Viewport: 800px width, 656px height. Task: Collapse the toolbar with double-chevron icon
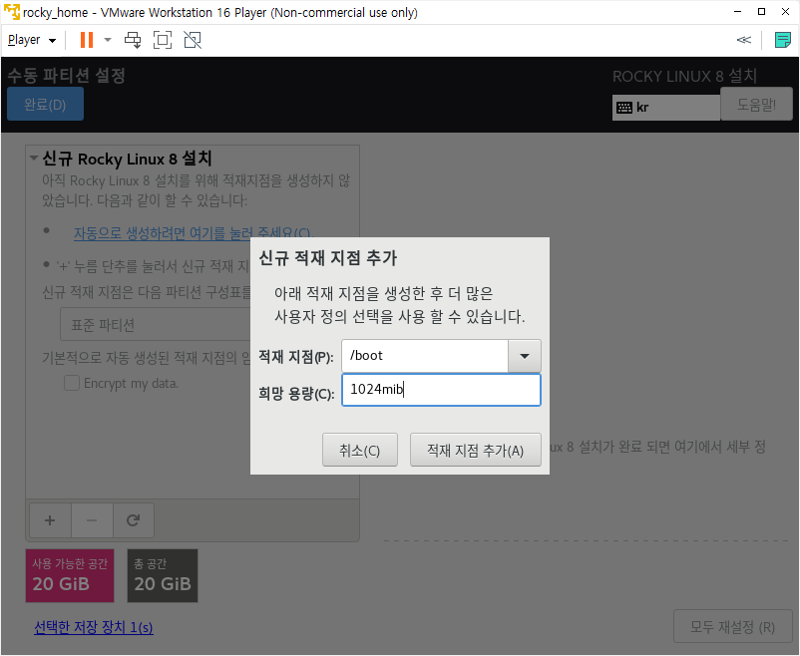744,40
